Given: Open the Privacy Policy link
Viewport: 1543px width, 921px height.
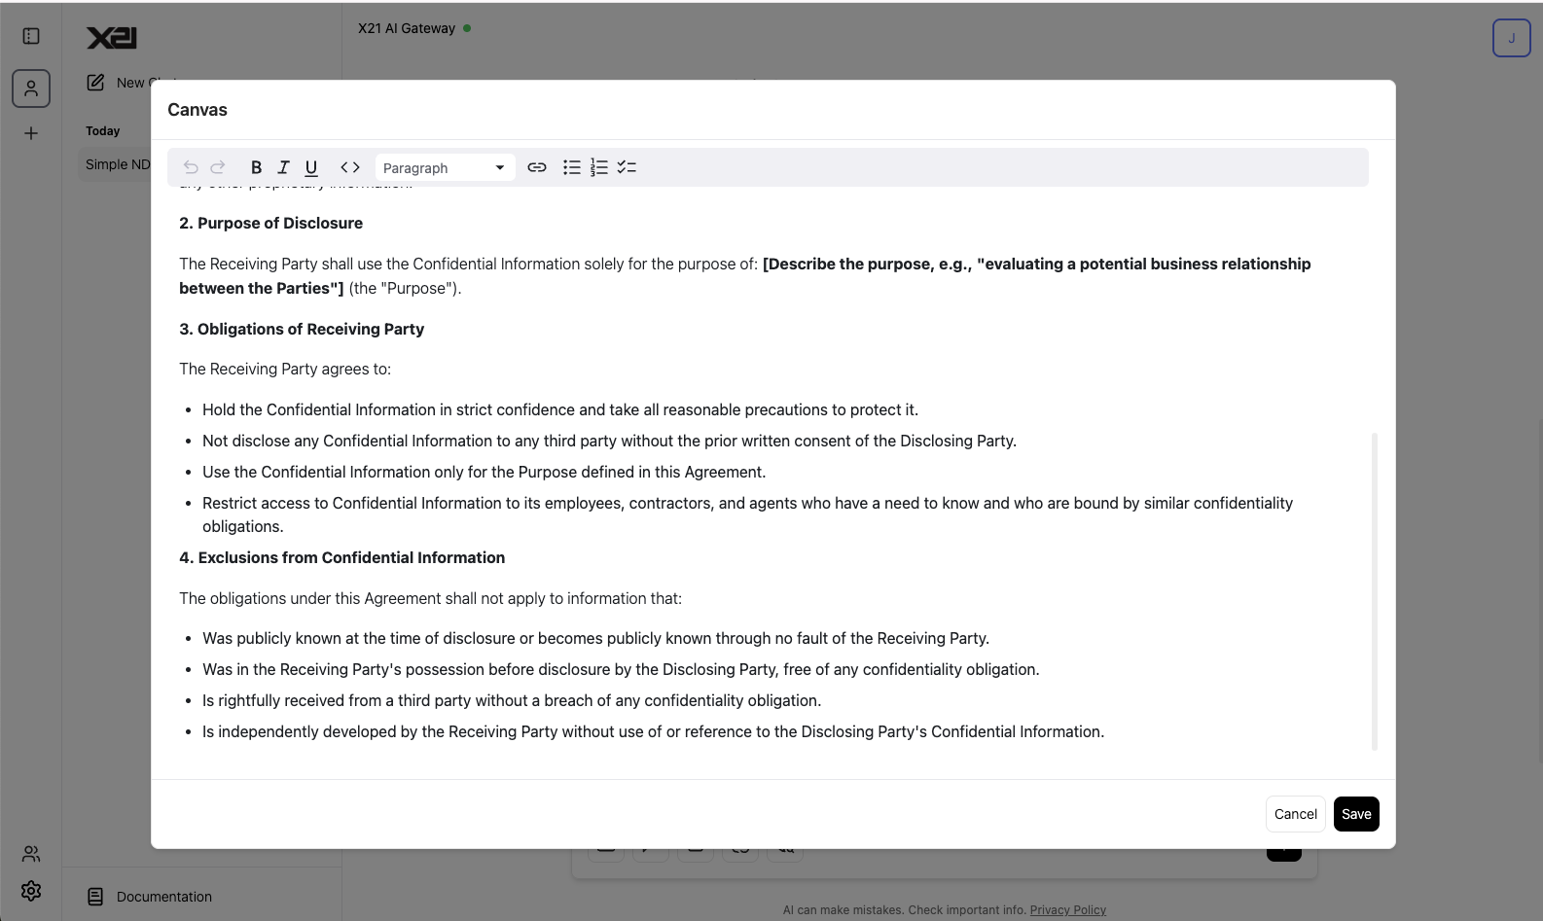Looking at the screenshot, I should pyautogui.click(x=1067, y=910).
